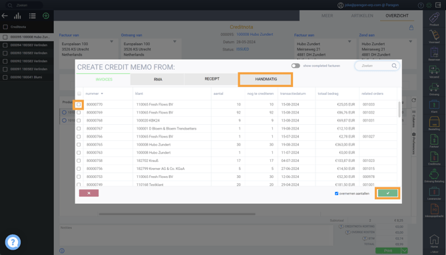Select the checkbox for invoice 80000765

coord(79,145)
